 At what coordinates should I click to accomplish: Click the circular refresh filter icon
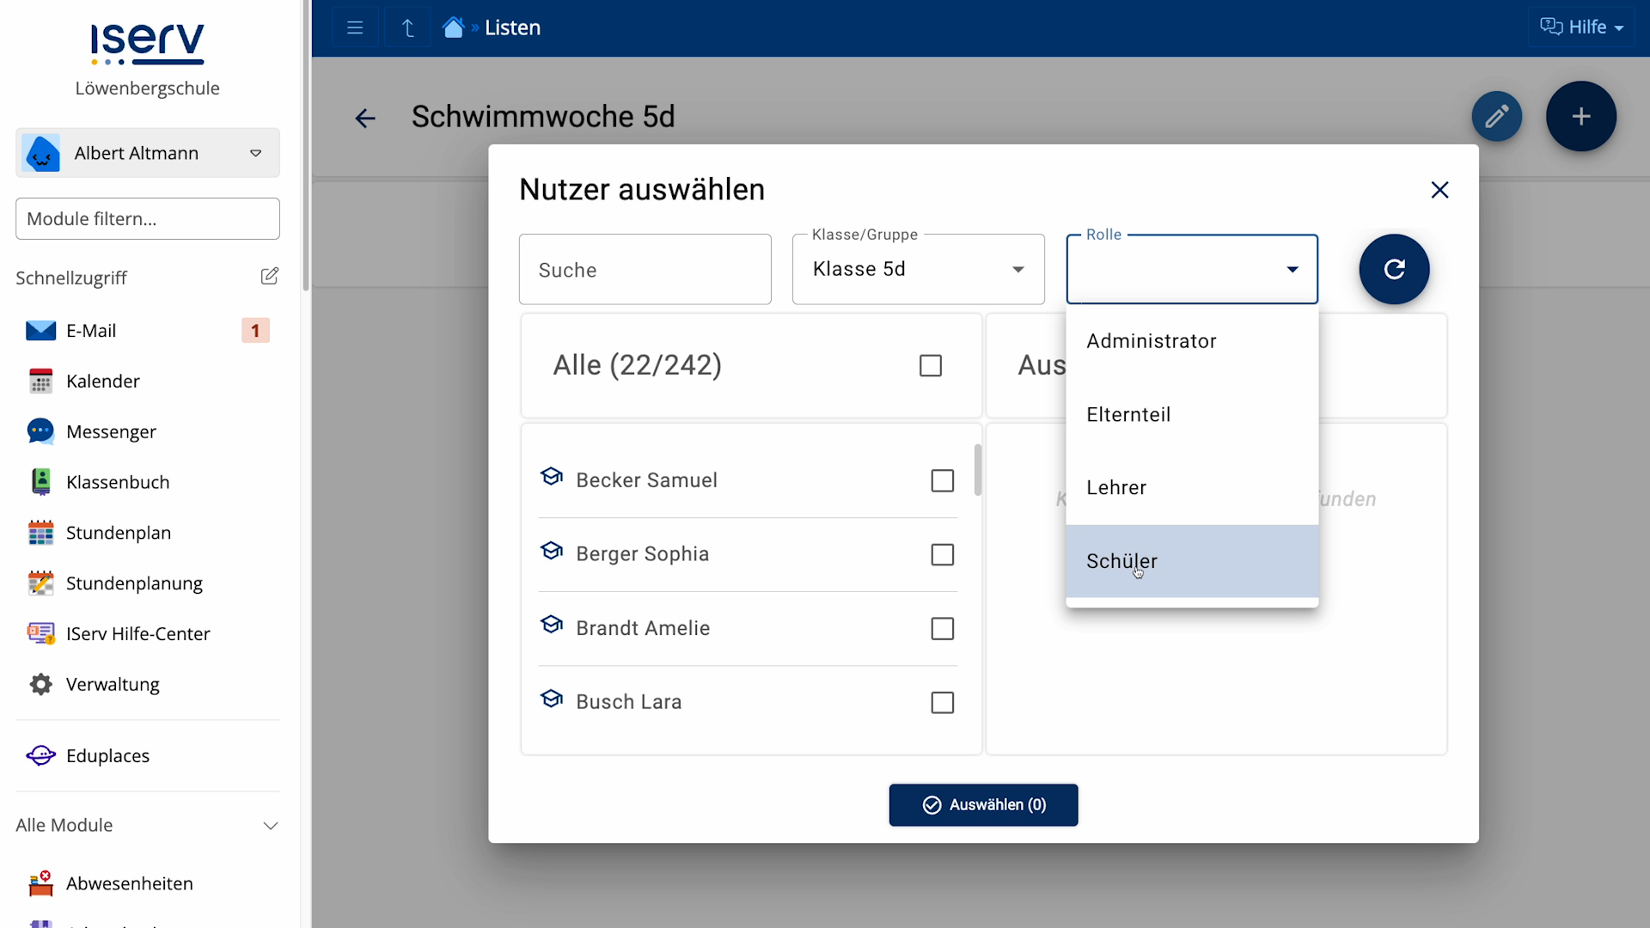click(1394, 269)
